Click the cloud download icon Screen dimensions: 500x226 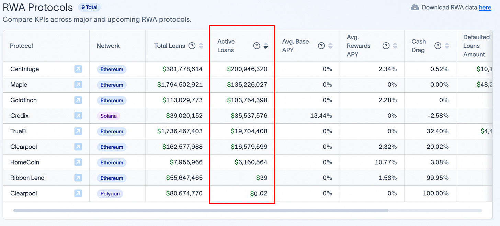pyautogui.click(x=415, y=8)
